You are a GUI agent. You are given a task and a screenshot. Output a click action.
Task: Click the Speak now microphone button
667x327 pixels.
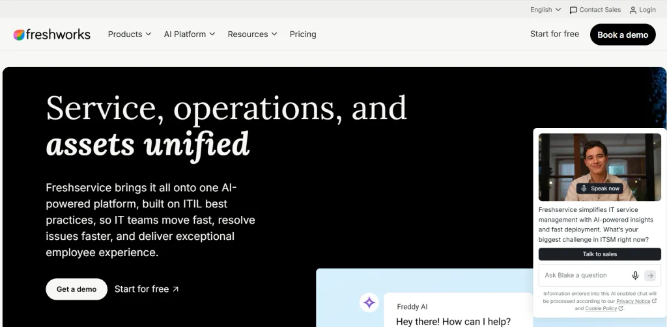(x=600, y=189)
